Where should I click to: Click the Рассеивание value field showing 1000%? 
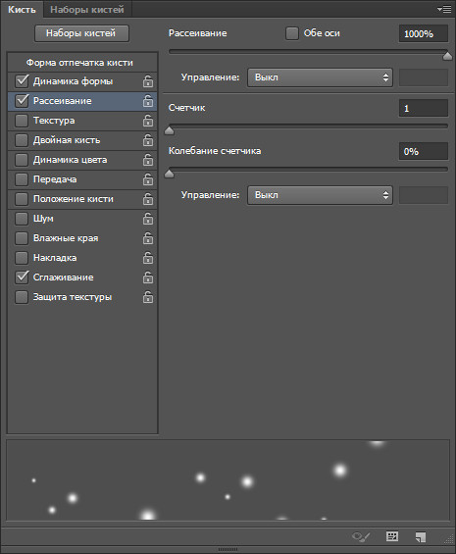point(423,34)
